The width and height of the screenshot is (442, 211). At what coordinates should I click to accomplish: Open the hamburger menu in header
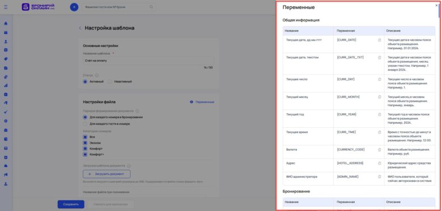coord(6,7)
